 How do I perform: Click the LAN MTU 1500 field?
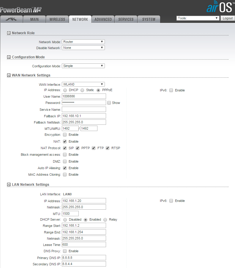tap(70, 214)
